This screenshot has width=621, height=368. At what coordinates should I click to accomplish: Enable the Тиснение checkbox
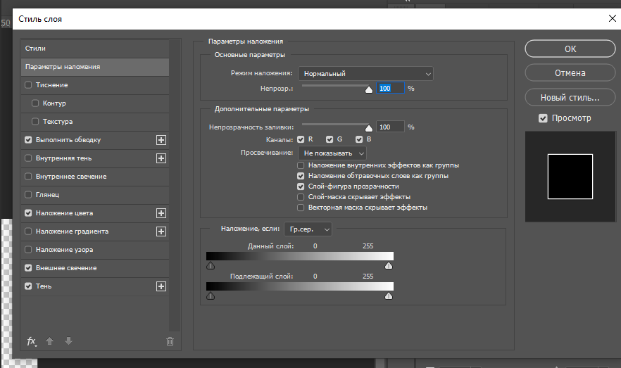[x=28, y=84]
